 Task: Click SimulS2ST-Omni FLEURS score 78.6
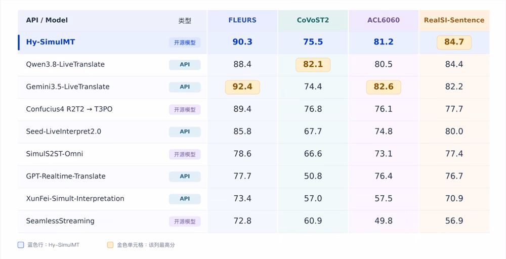(x=242, y=154)
